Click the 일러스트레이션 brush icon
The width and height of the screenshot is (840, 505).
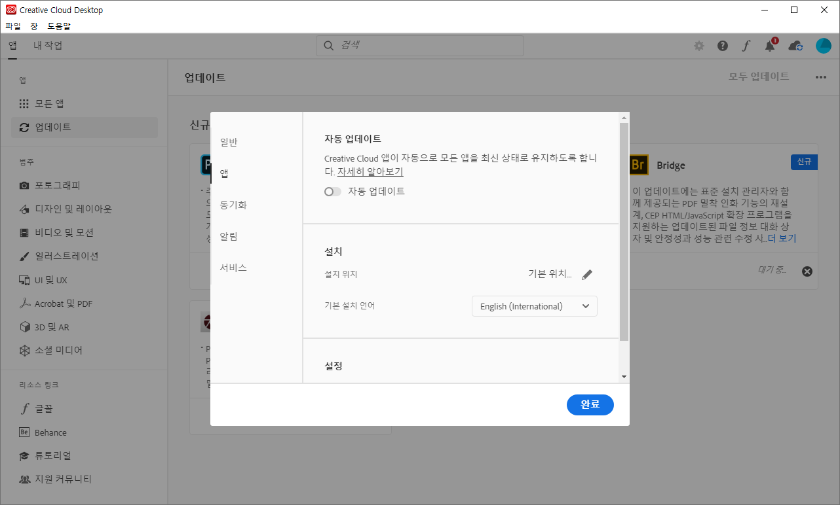24,256
